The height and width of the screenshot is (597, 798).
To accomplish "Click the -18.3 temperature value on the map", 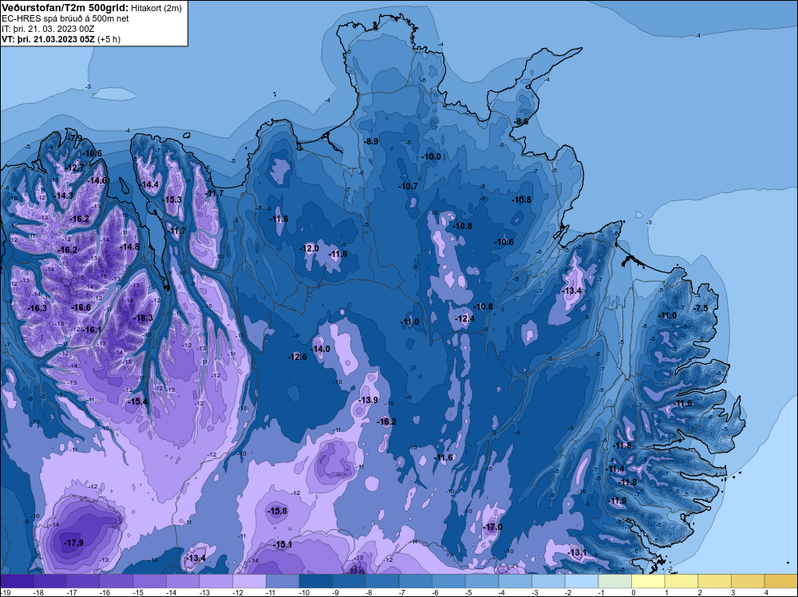I will coord(143,318).
